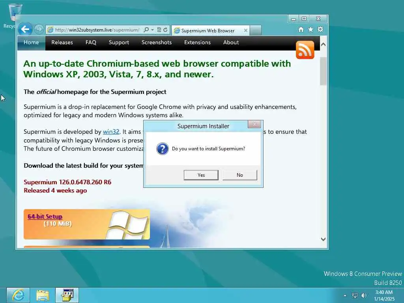The height and width of the screenshot is (303, 404).
Task: Open File Explorer from the taskbar
Action: pyautogui.click(x=43, y=295)
